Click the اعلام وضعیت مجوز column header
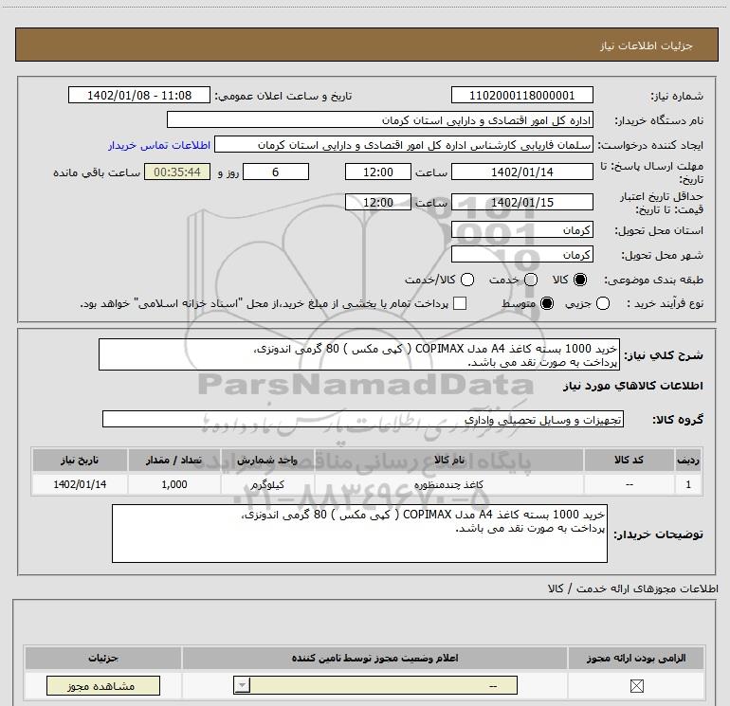Image resolution: width=730 pixels, height=706 pixels. point(374,658)
